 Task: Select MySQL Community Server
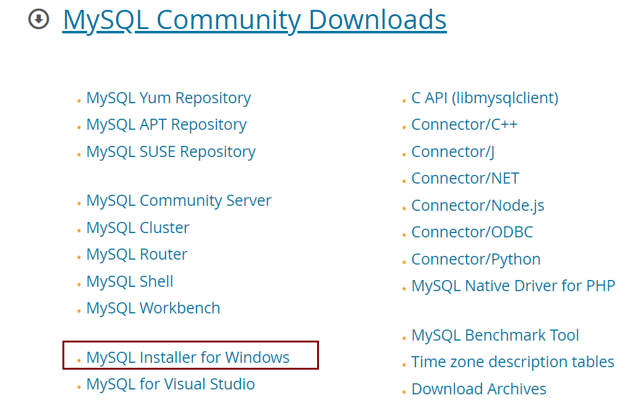pos(179,200)
